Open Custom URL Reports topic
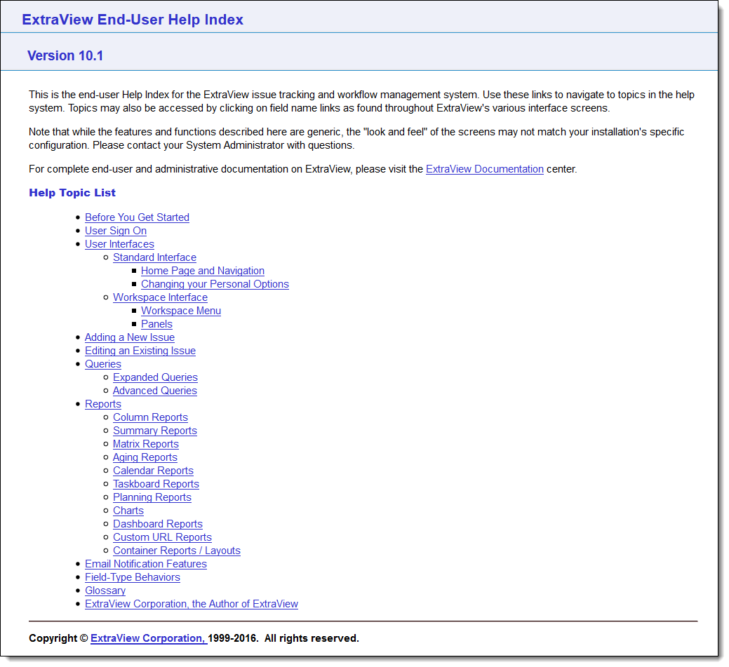Viewport: 729px width, 667px height. coord(162,537)
